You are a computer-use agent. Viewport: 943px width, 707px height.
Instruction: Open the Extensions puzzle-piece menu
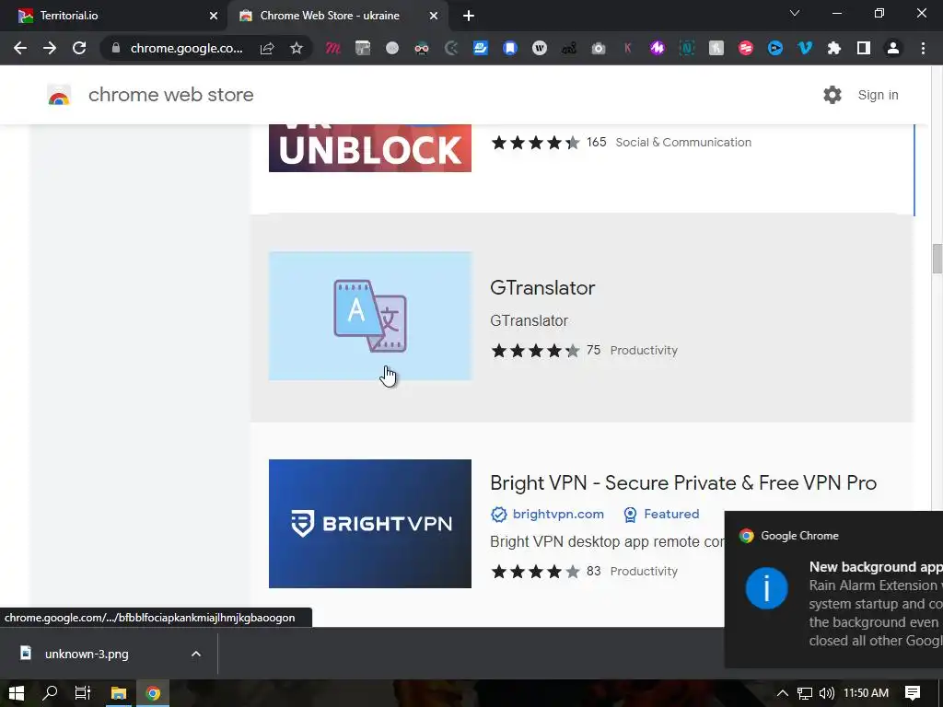click(x=834, y=48)
